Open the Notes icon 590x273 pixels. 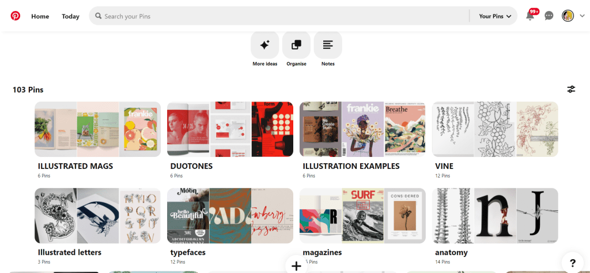pyautogui.click(x=328, y=45)
